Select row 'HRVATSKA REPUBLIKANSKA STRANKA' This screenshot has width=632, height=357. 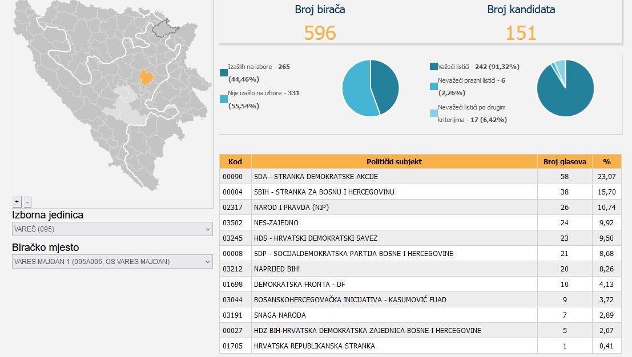tap(420, 346)
